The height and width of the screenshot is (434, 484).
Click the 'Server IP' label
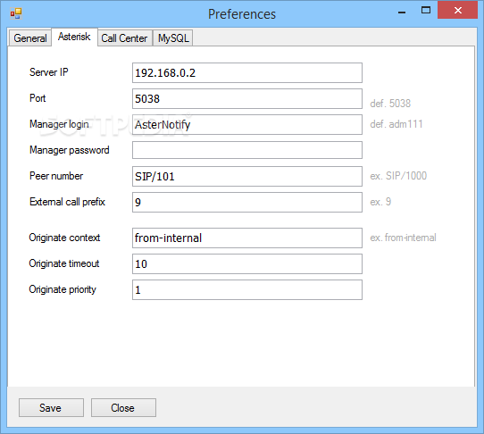point(49,72)
